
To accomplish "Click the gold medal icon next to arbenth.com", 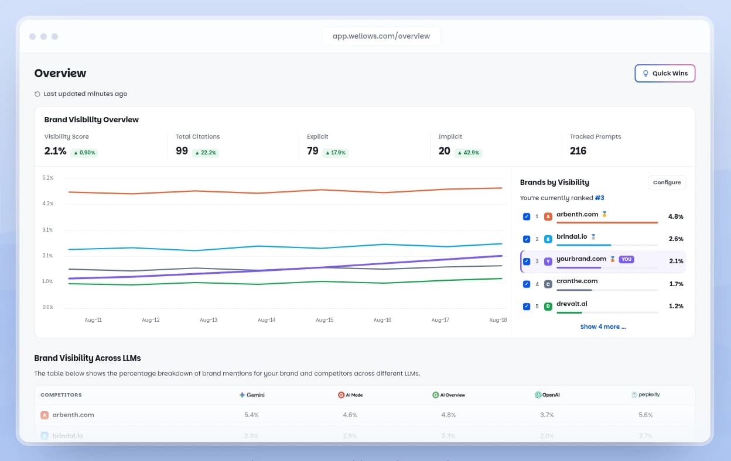I will click(604, 214).
